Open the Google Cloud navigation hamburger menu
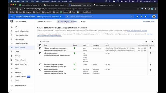Viewport: 166px width, 93px height. 12,17
